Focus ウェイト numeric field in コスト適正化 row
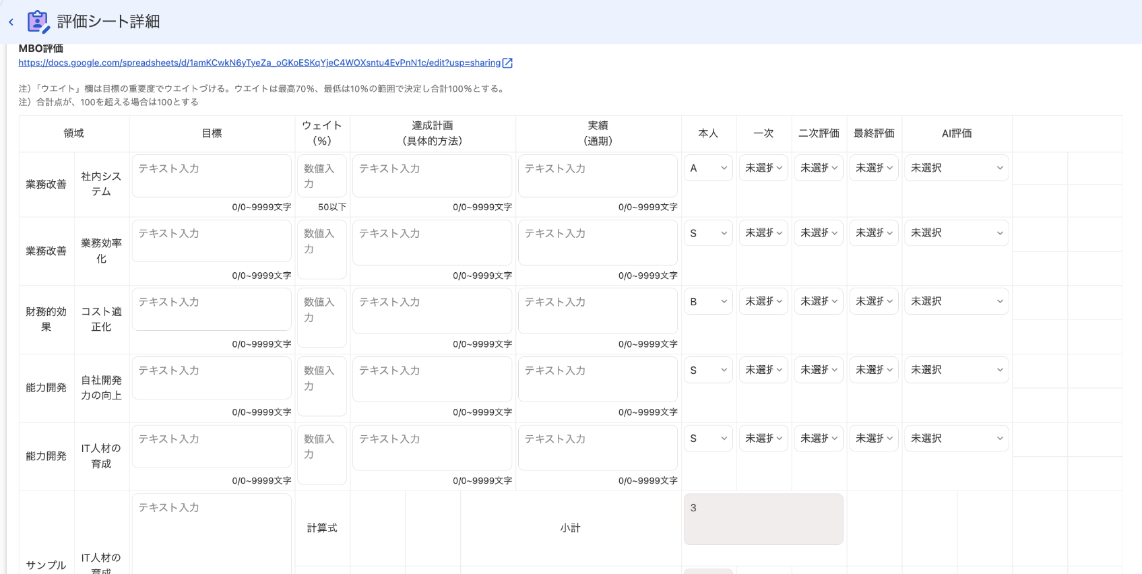 click(x=322, y=318)
